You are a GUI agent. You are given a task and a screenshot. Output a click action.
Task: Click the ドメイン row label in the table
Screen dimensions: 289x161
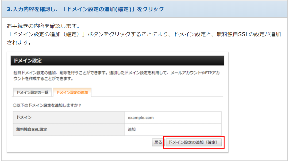coord(24,117)
